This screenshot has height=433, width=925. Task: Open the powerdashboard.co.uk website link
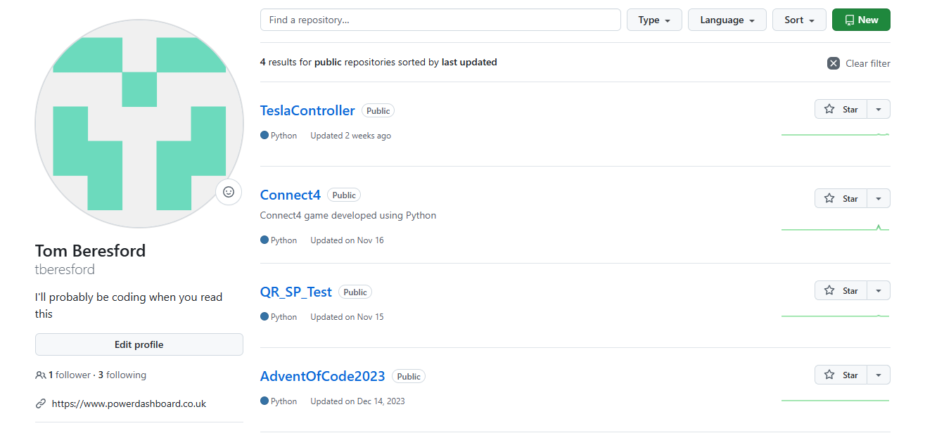(x=129, y=403)
